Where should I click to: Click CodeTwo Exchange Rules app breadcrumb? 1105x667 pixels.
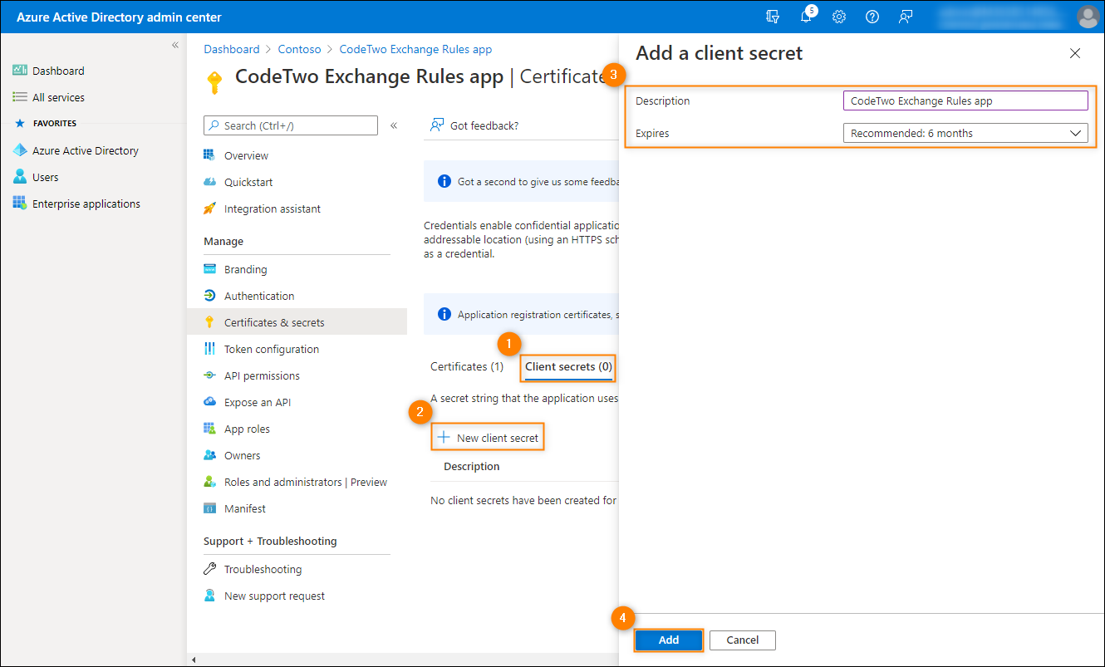pyautogui.click(x=416, y=49)
